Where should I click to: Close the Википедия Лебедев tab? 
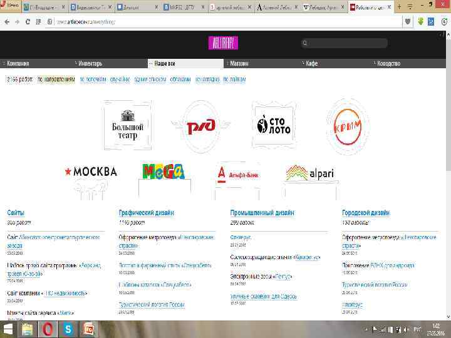343,7
